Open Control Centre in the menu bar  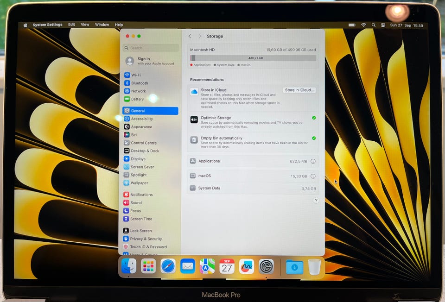[383, 25]
